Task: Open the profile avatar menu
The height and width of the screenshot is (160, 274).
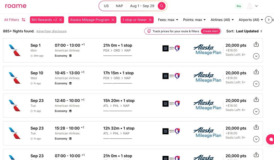Action: pos(252,6)
